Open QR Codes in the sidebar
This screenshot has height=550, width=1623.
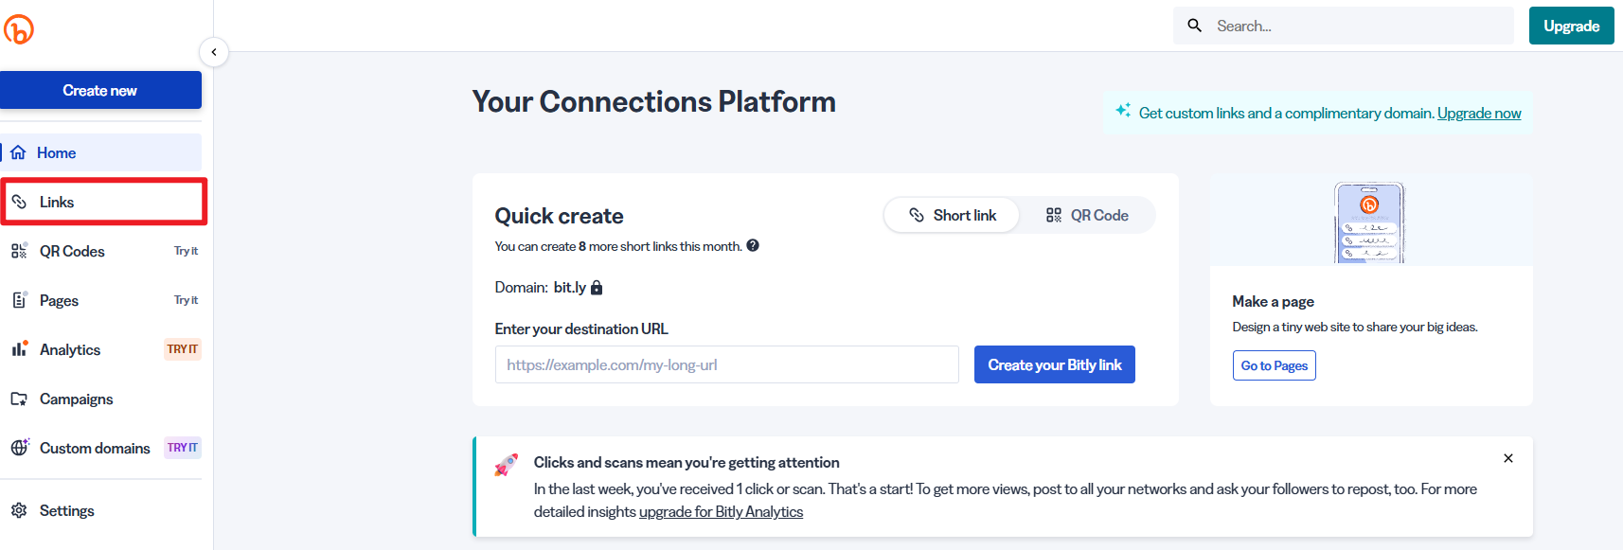[x=100, y=251]
